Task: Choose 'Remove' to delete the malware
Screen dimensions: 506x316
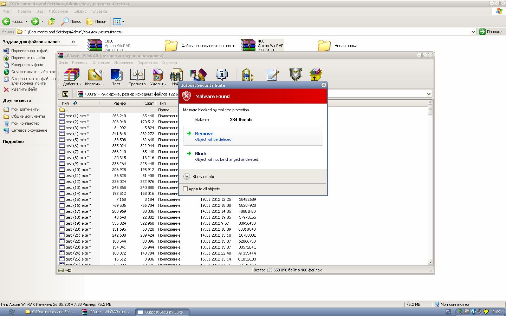Action: coord(253,136)
